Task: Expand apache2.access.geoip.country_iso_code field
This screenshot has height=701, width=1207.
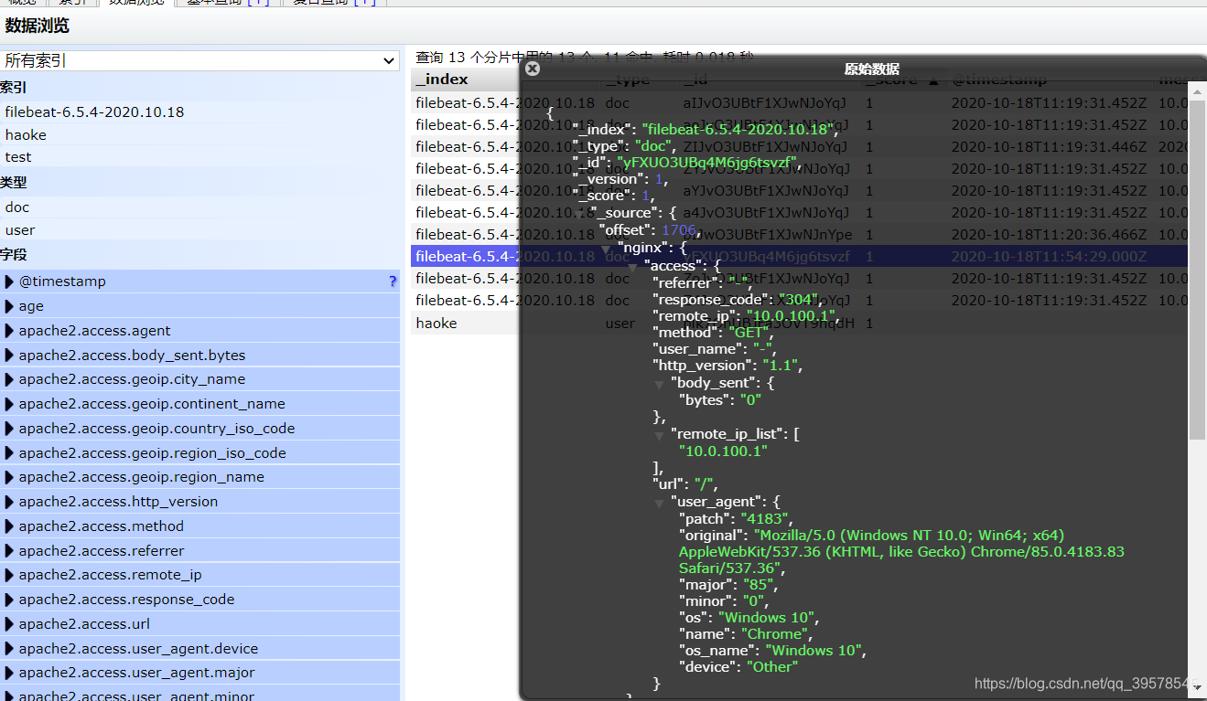Action: pyautogui.click(x=10, y=429)
